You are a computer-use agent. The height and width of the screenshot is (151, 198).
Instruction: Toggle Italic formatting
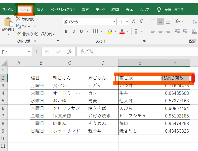[74, 31]
